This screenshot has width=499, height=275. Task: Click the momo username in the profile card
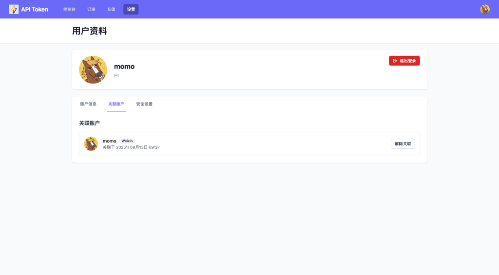point(124,67)
